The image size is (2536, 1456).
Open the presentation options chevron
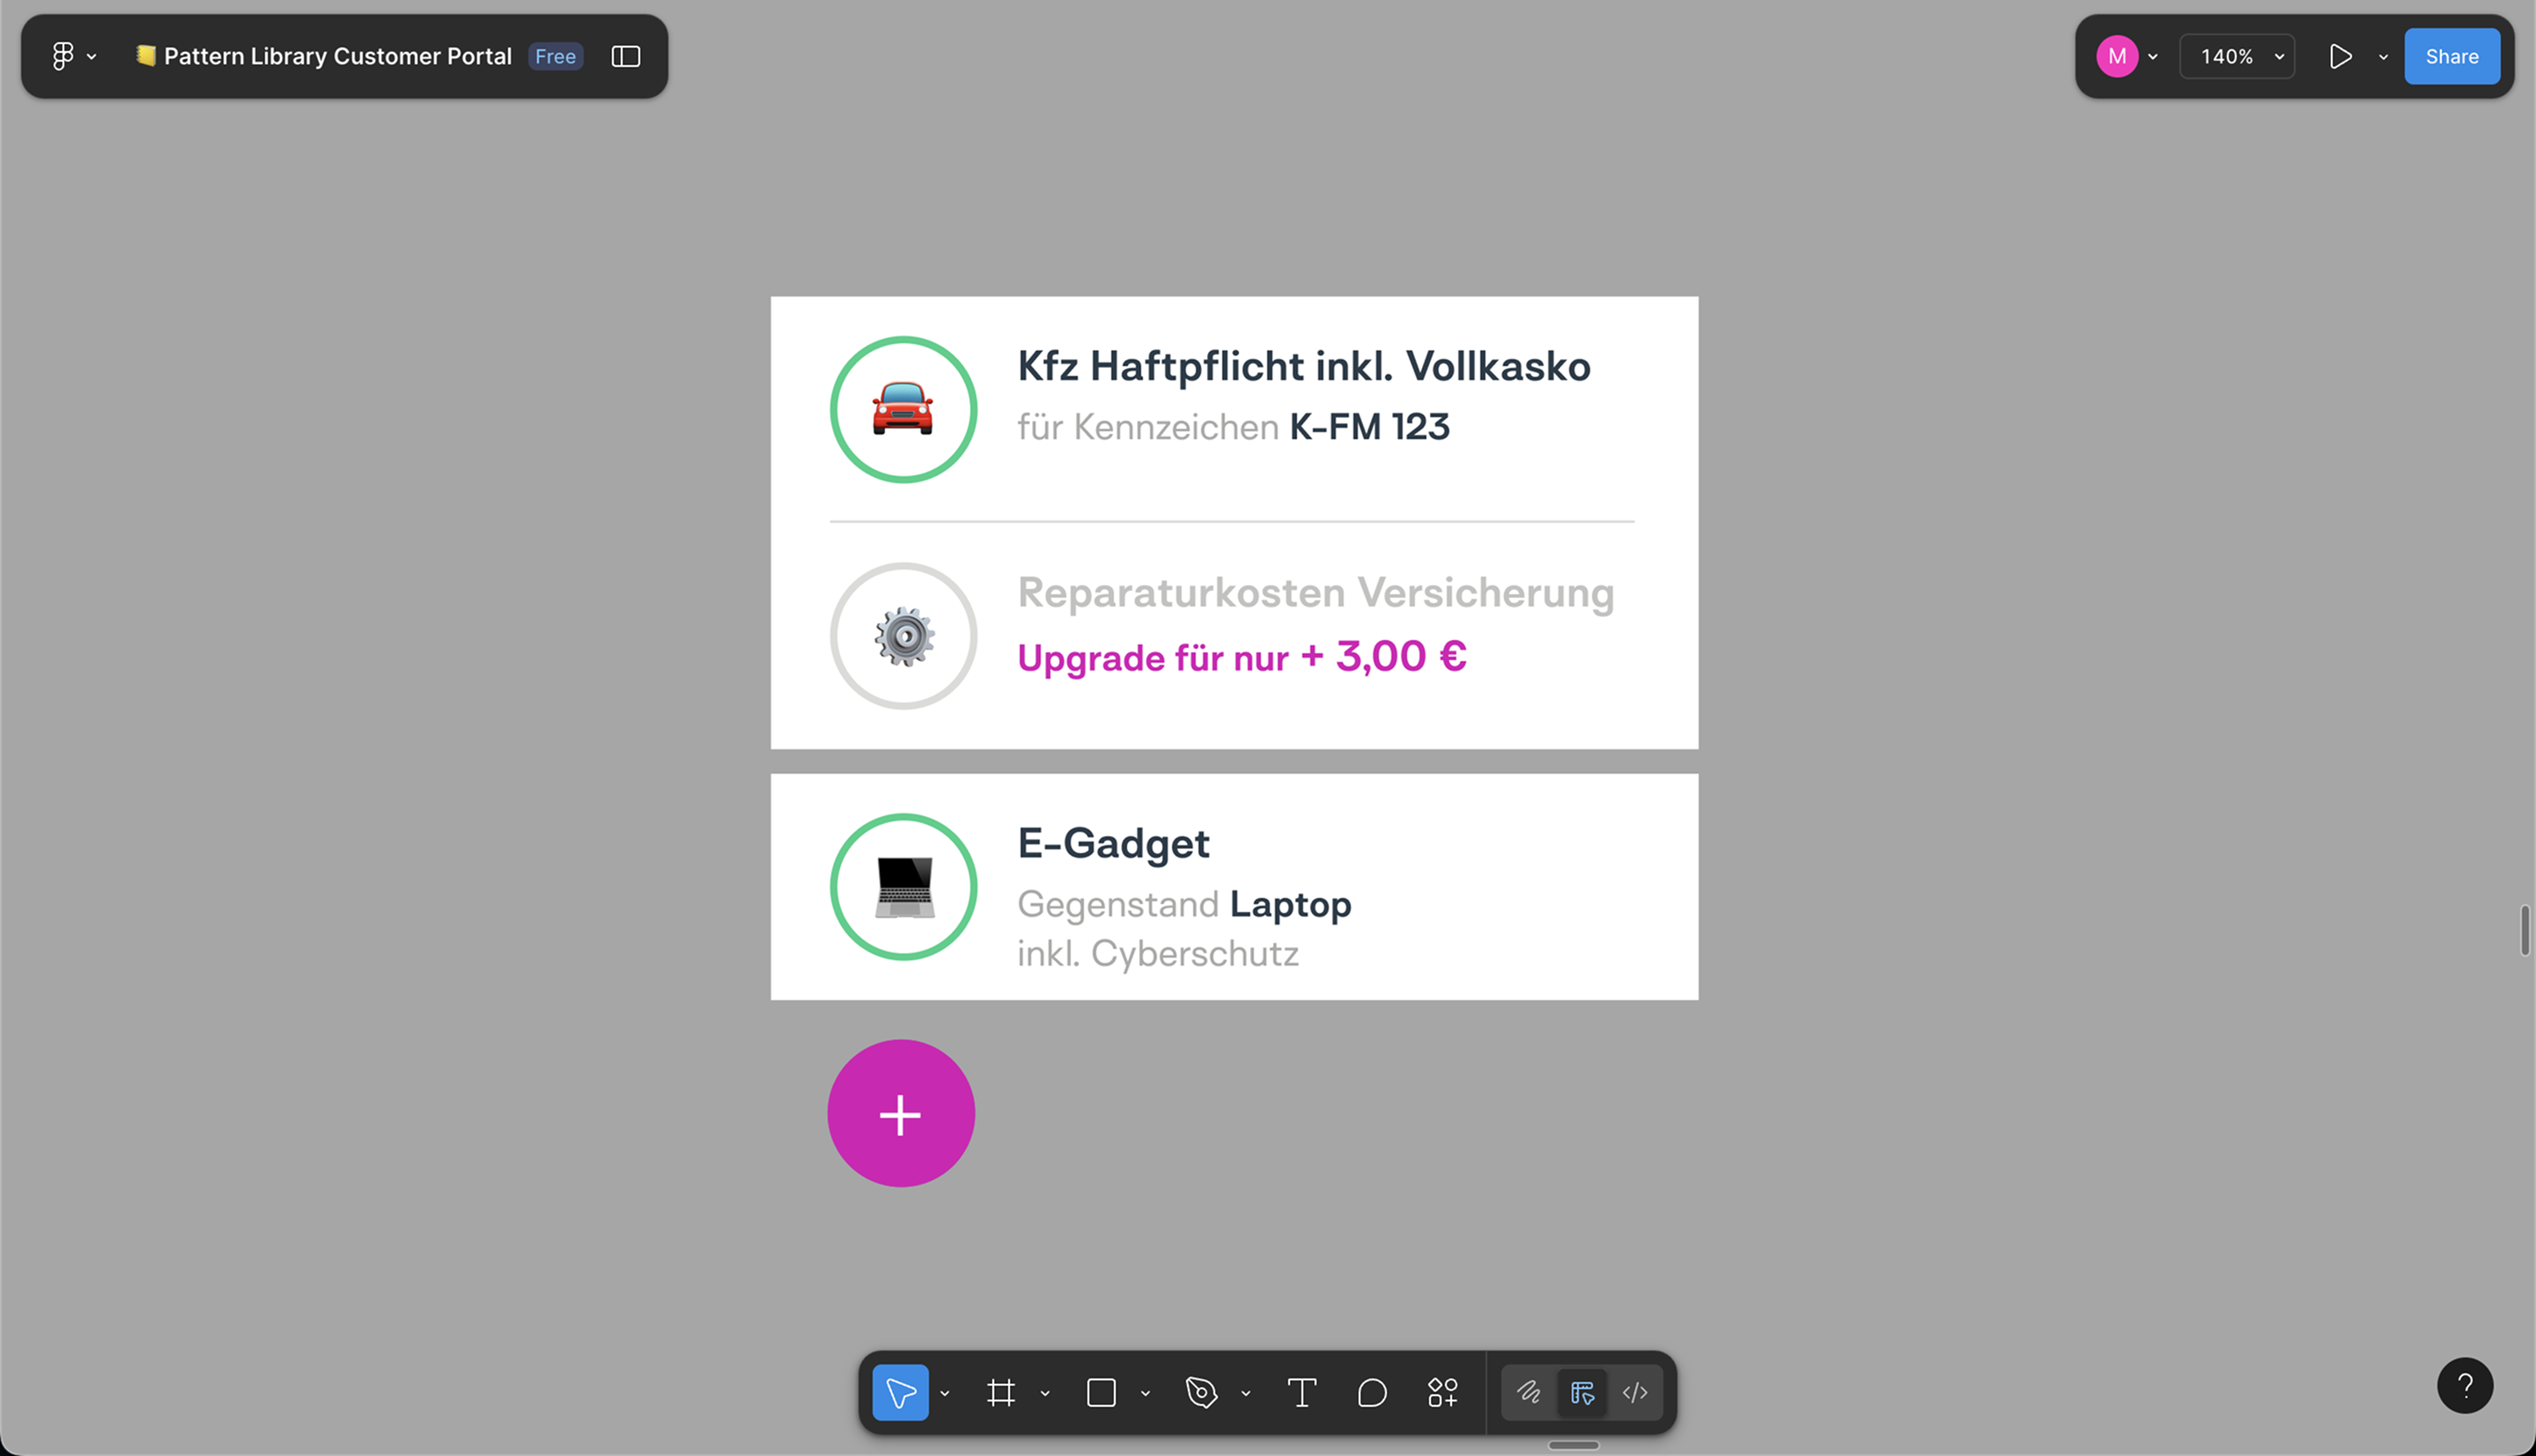pos(2382,56)
